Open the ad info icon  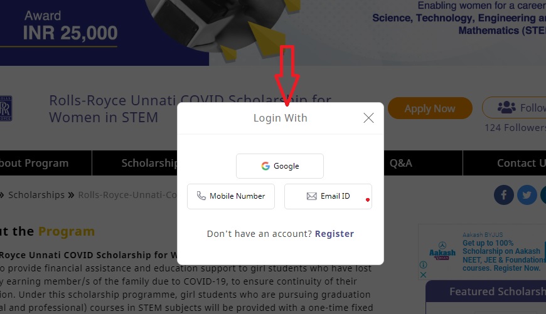coord(423,265)
